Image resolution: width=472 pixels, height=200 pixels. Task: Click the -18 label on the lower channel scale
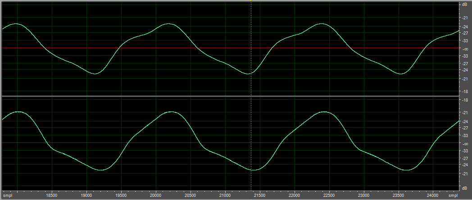click(x=465, y=100)
